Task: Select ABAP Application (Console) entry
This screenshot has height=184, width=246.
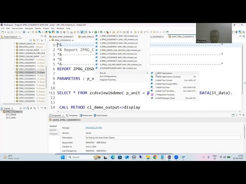Action: [x=174, y=77]
